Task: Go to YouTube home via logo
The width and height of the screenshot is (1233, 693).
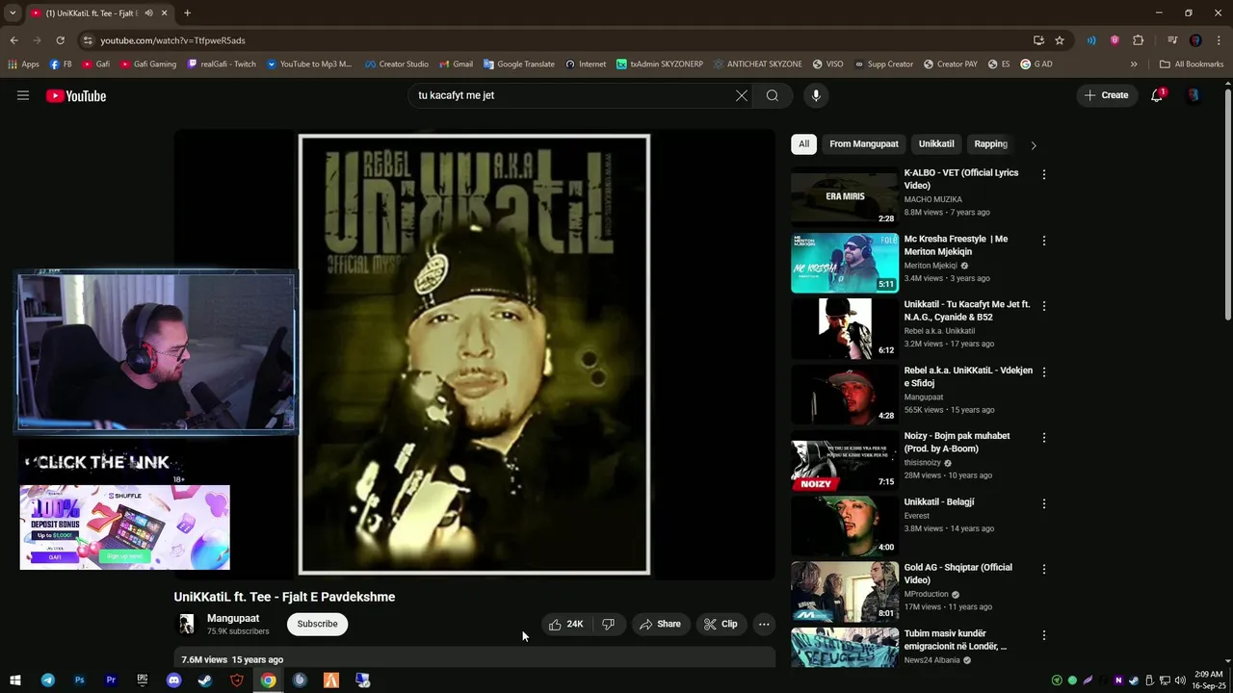Action: [x=76, y=95]
